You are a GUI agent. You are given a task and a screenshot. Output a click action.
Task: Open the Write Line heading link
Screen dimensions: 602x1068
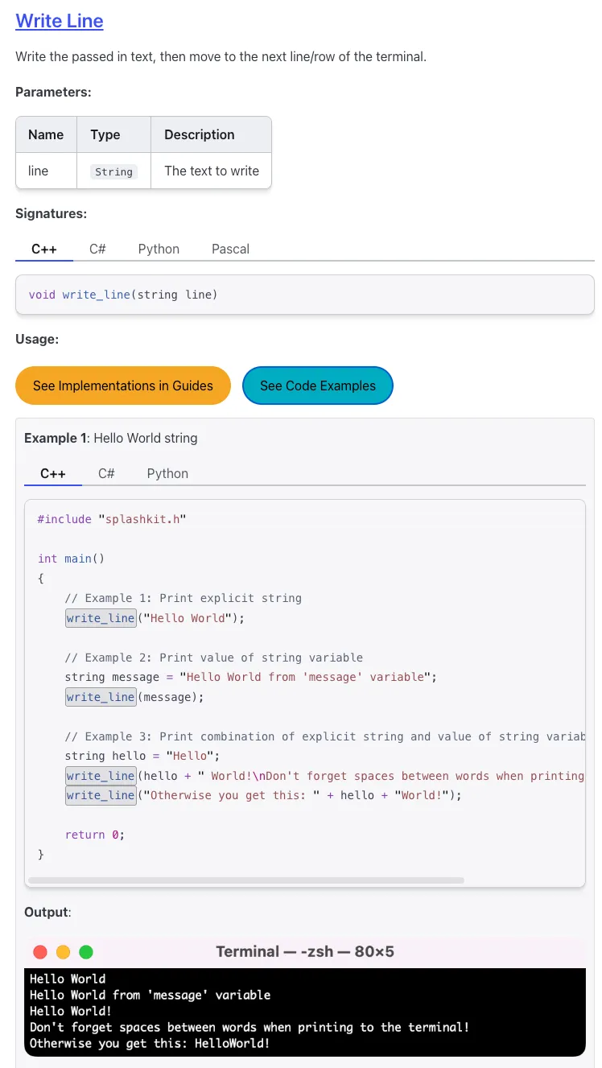click(x=60, y=21)
